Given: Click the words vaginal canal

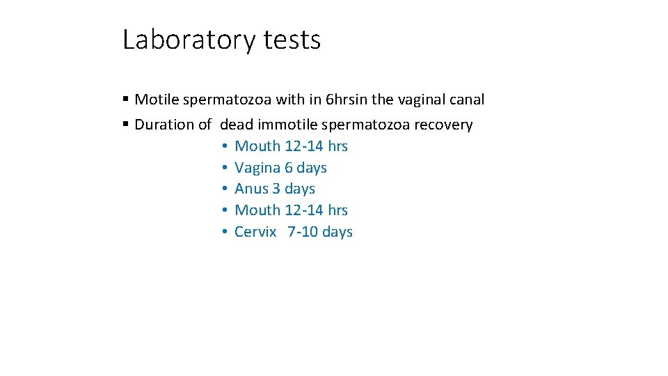Looking at the screenshot, I should (x=441, y=100).
